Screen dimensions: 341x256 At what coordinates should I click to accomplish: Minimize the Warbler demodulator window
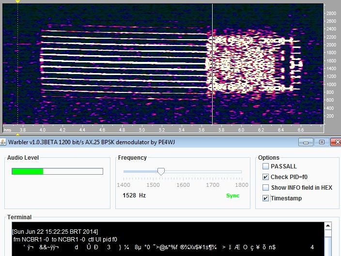pyautogui.click(x=307, y=142)
